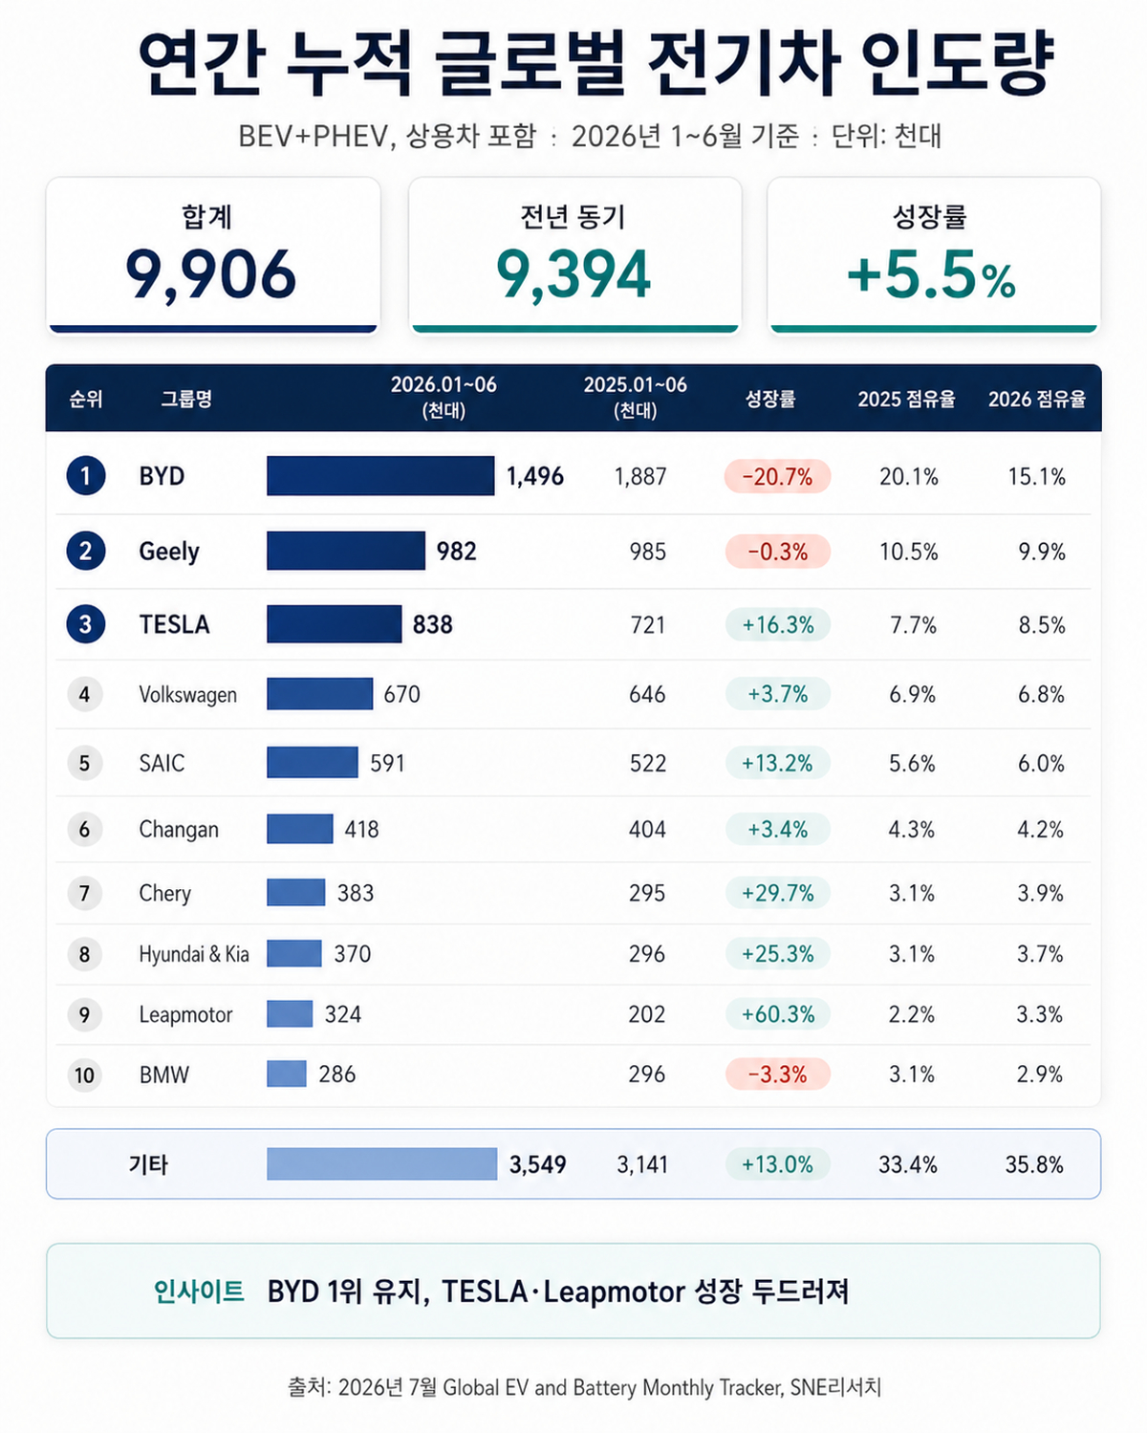This screenshot has height=1433, width=1147.
Task: Click the rank 10 badge for BMW
Action: tap(84, 1075)
